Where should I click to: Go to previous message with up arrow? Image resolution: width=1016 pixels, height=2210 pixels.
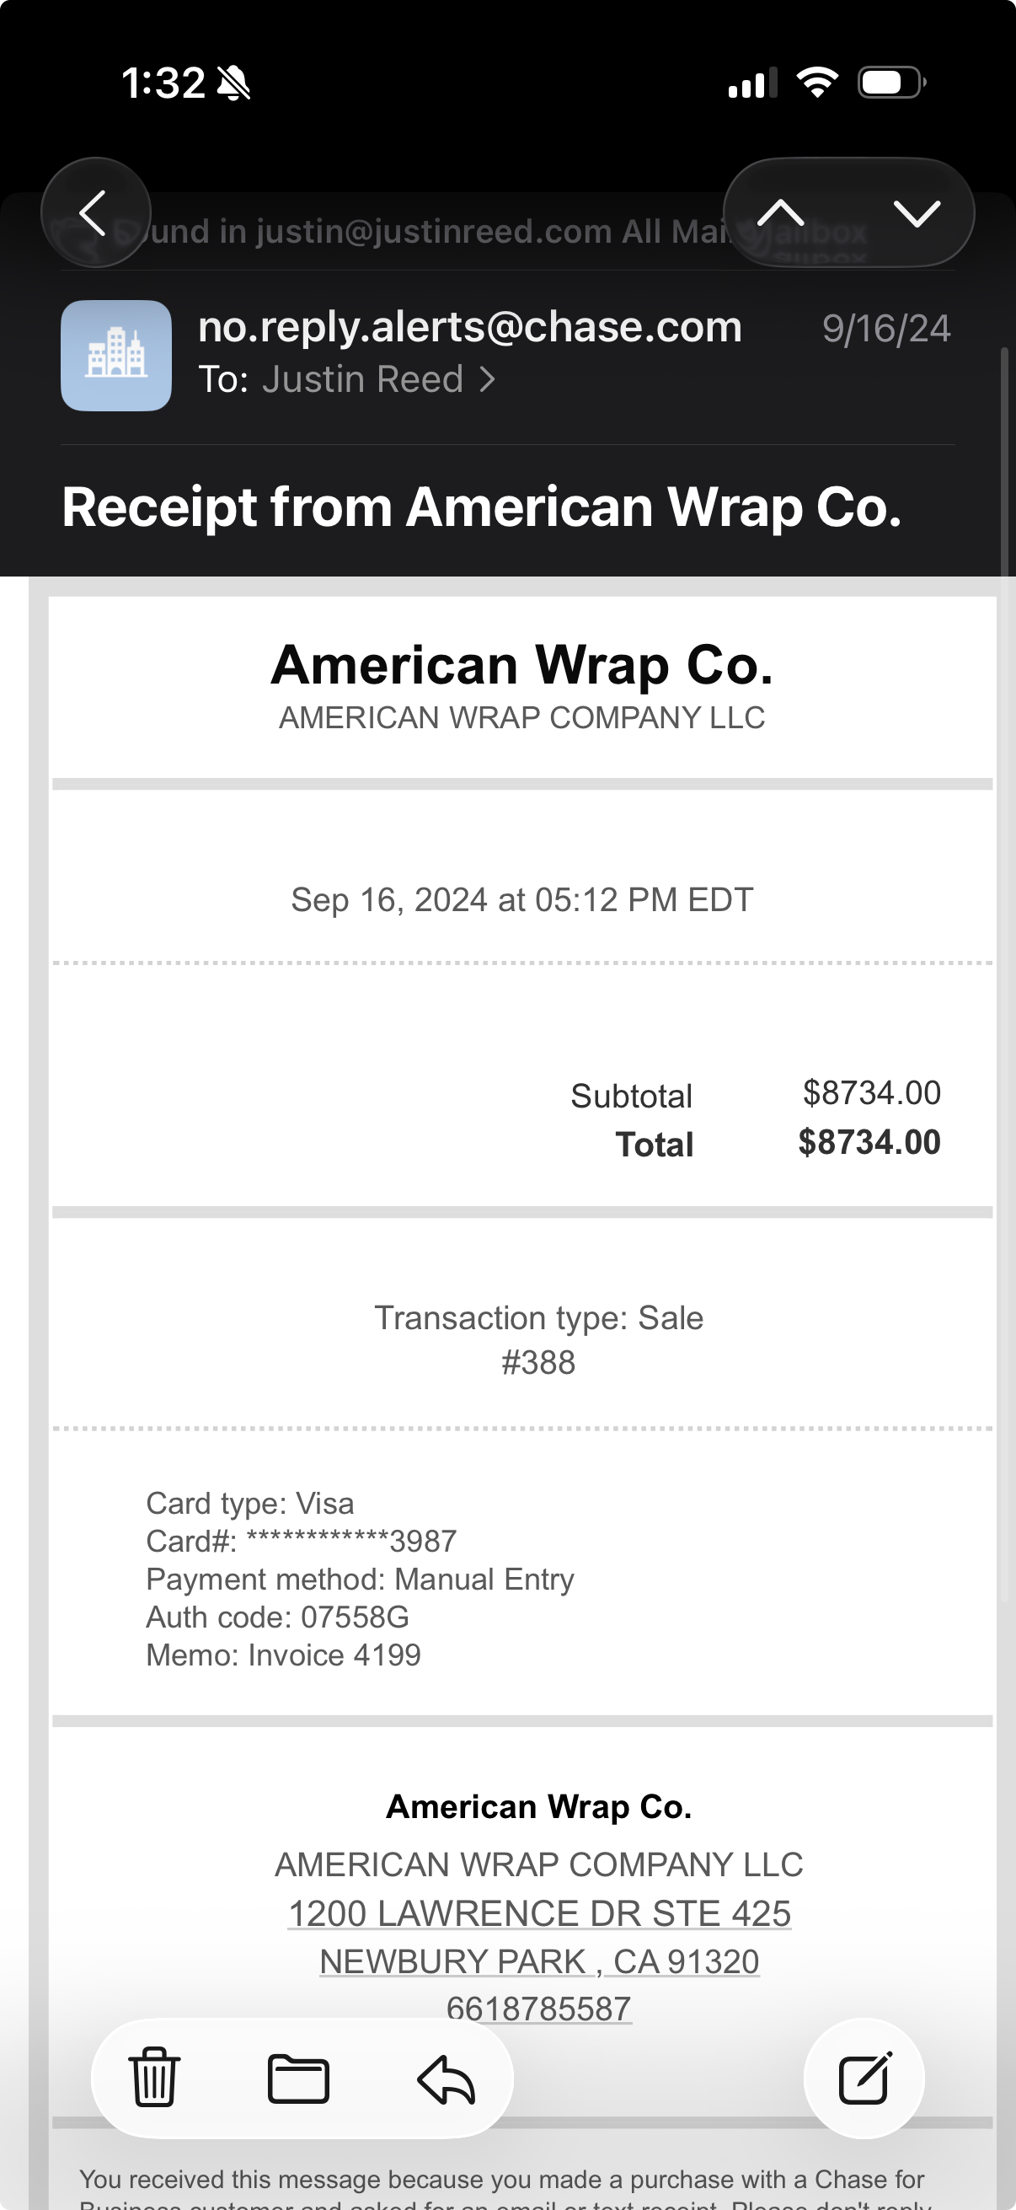pos(781,212)
